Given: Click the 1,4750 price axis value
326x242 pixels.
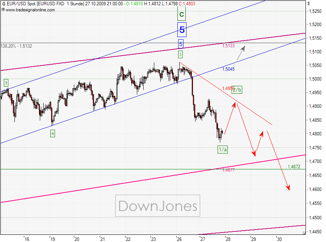Looking at the screenshot, I should (x=315, y=147).
